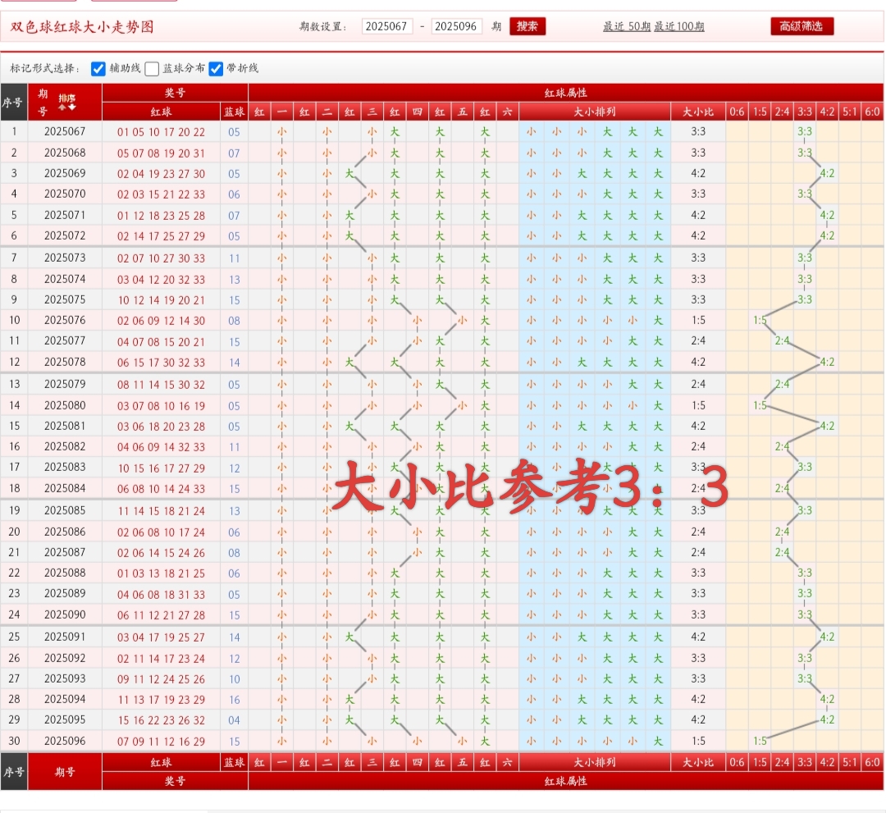Click blue ball 05 in the first row
The image size is (886, 813).
(x=234, y=130)
